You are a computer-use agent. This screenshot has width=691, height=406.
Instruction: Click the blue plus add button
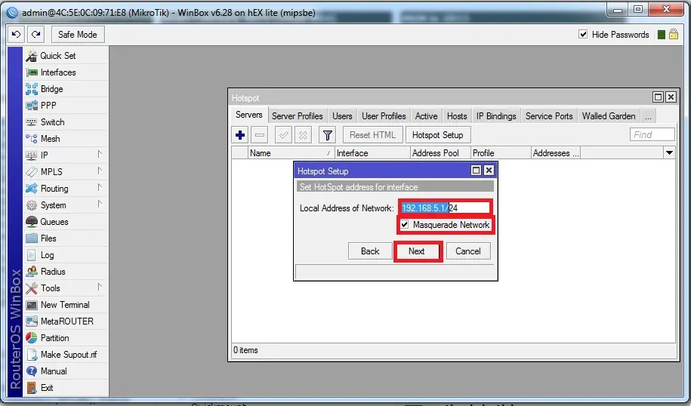[x=240, y=135]
